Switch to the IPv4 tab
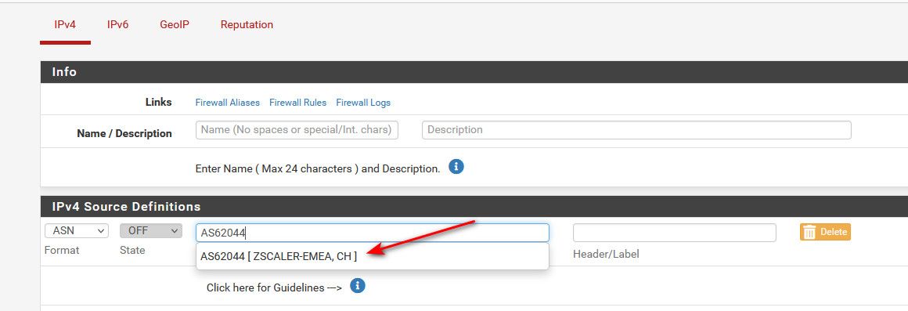The width and height of the screenshot is (908, 311). [x=65, y=25]
